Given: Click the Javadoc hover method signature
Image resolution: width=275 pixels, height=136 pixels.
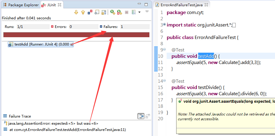Looking at the screenshot, I should click(x=229, y=101).
